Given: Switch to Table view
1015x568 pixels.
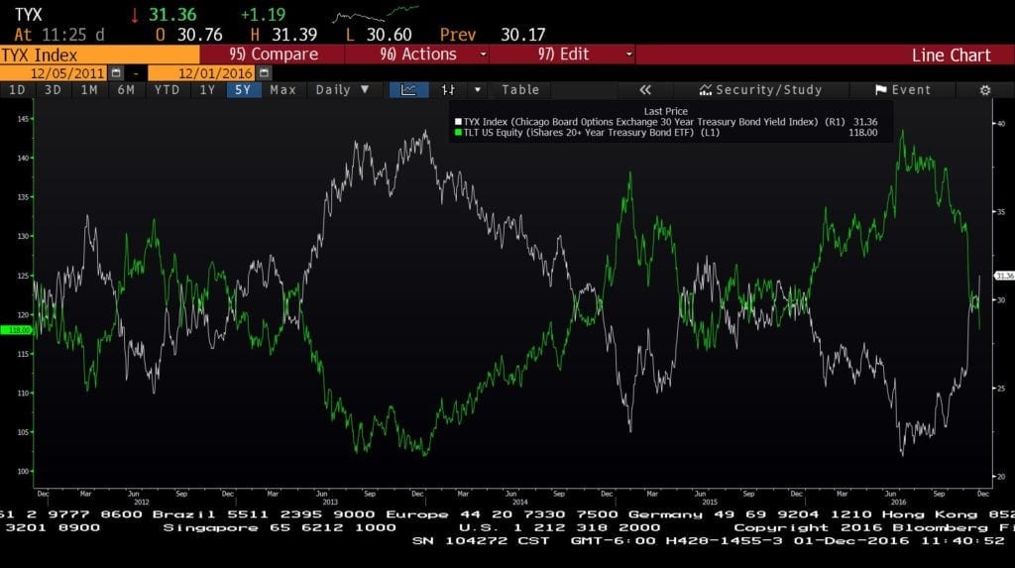Looking at the screenshot, I should coord(520,90).
